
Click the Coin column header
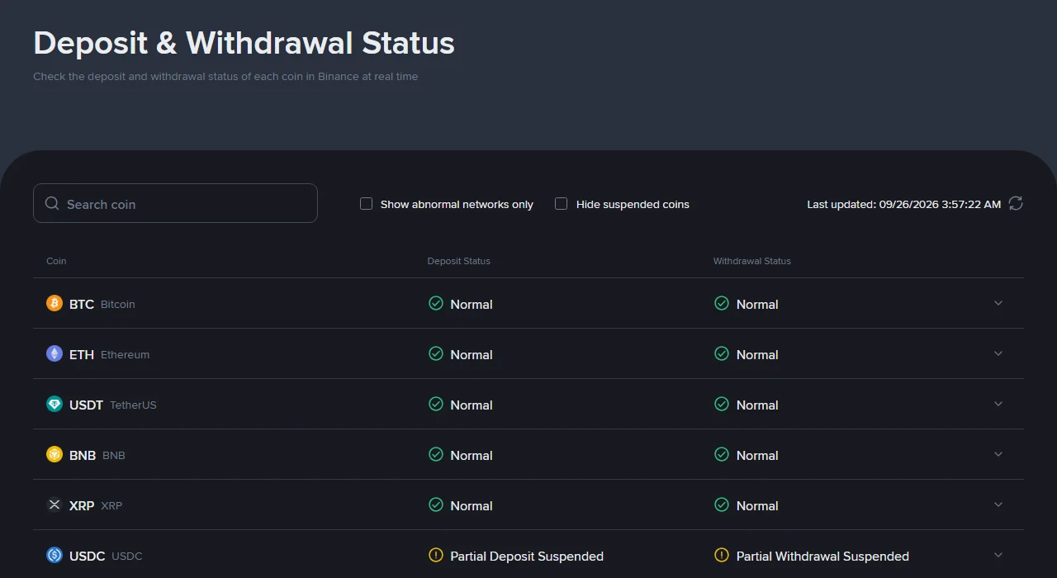click(56, 261)
